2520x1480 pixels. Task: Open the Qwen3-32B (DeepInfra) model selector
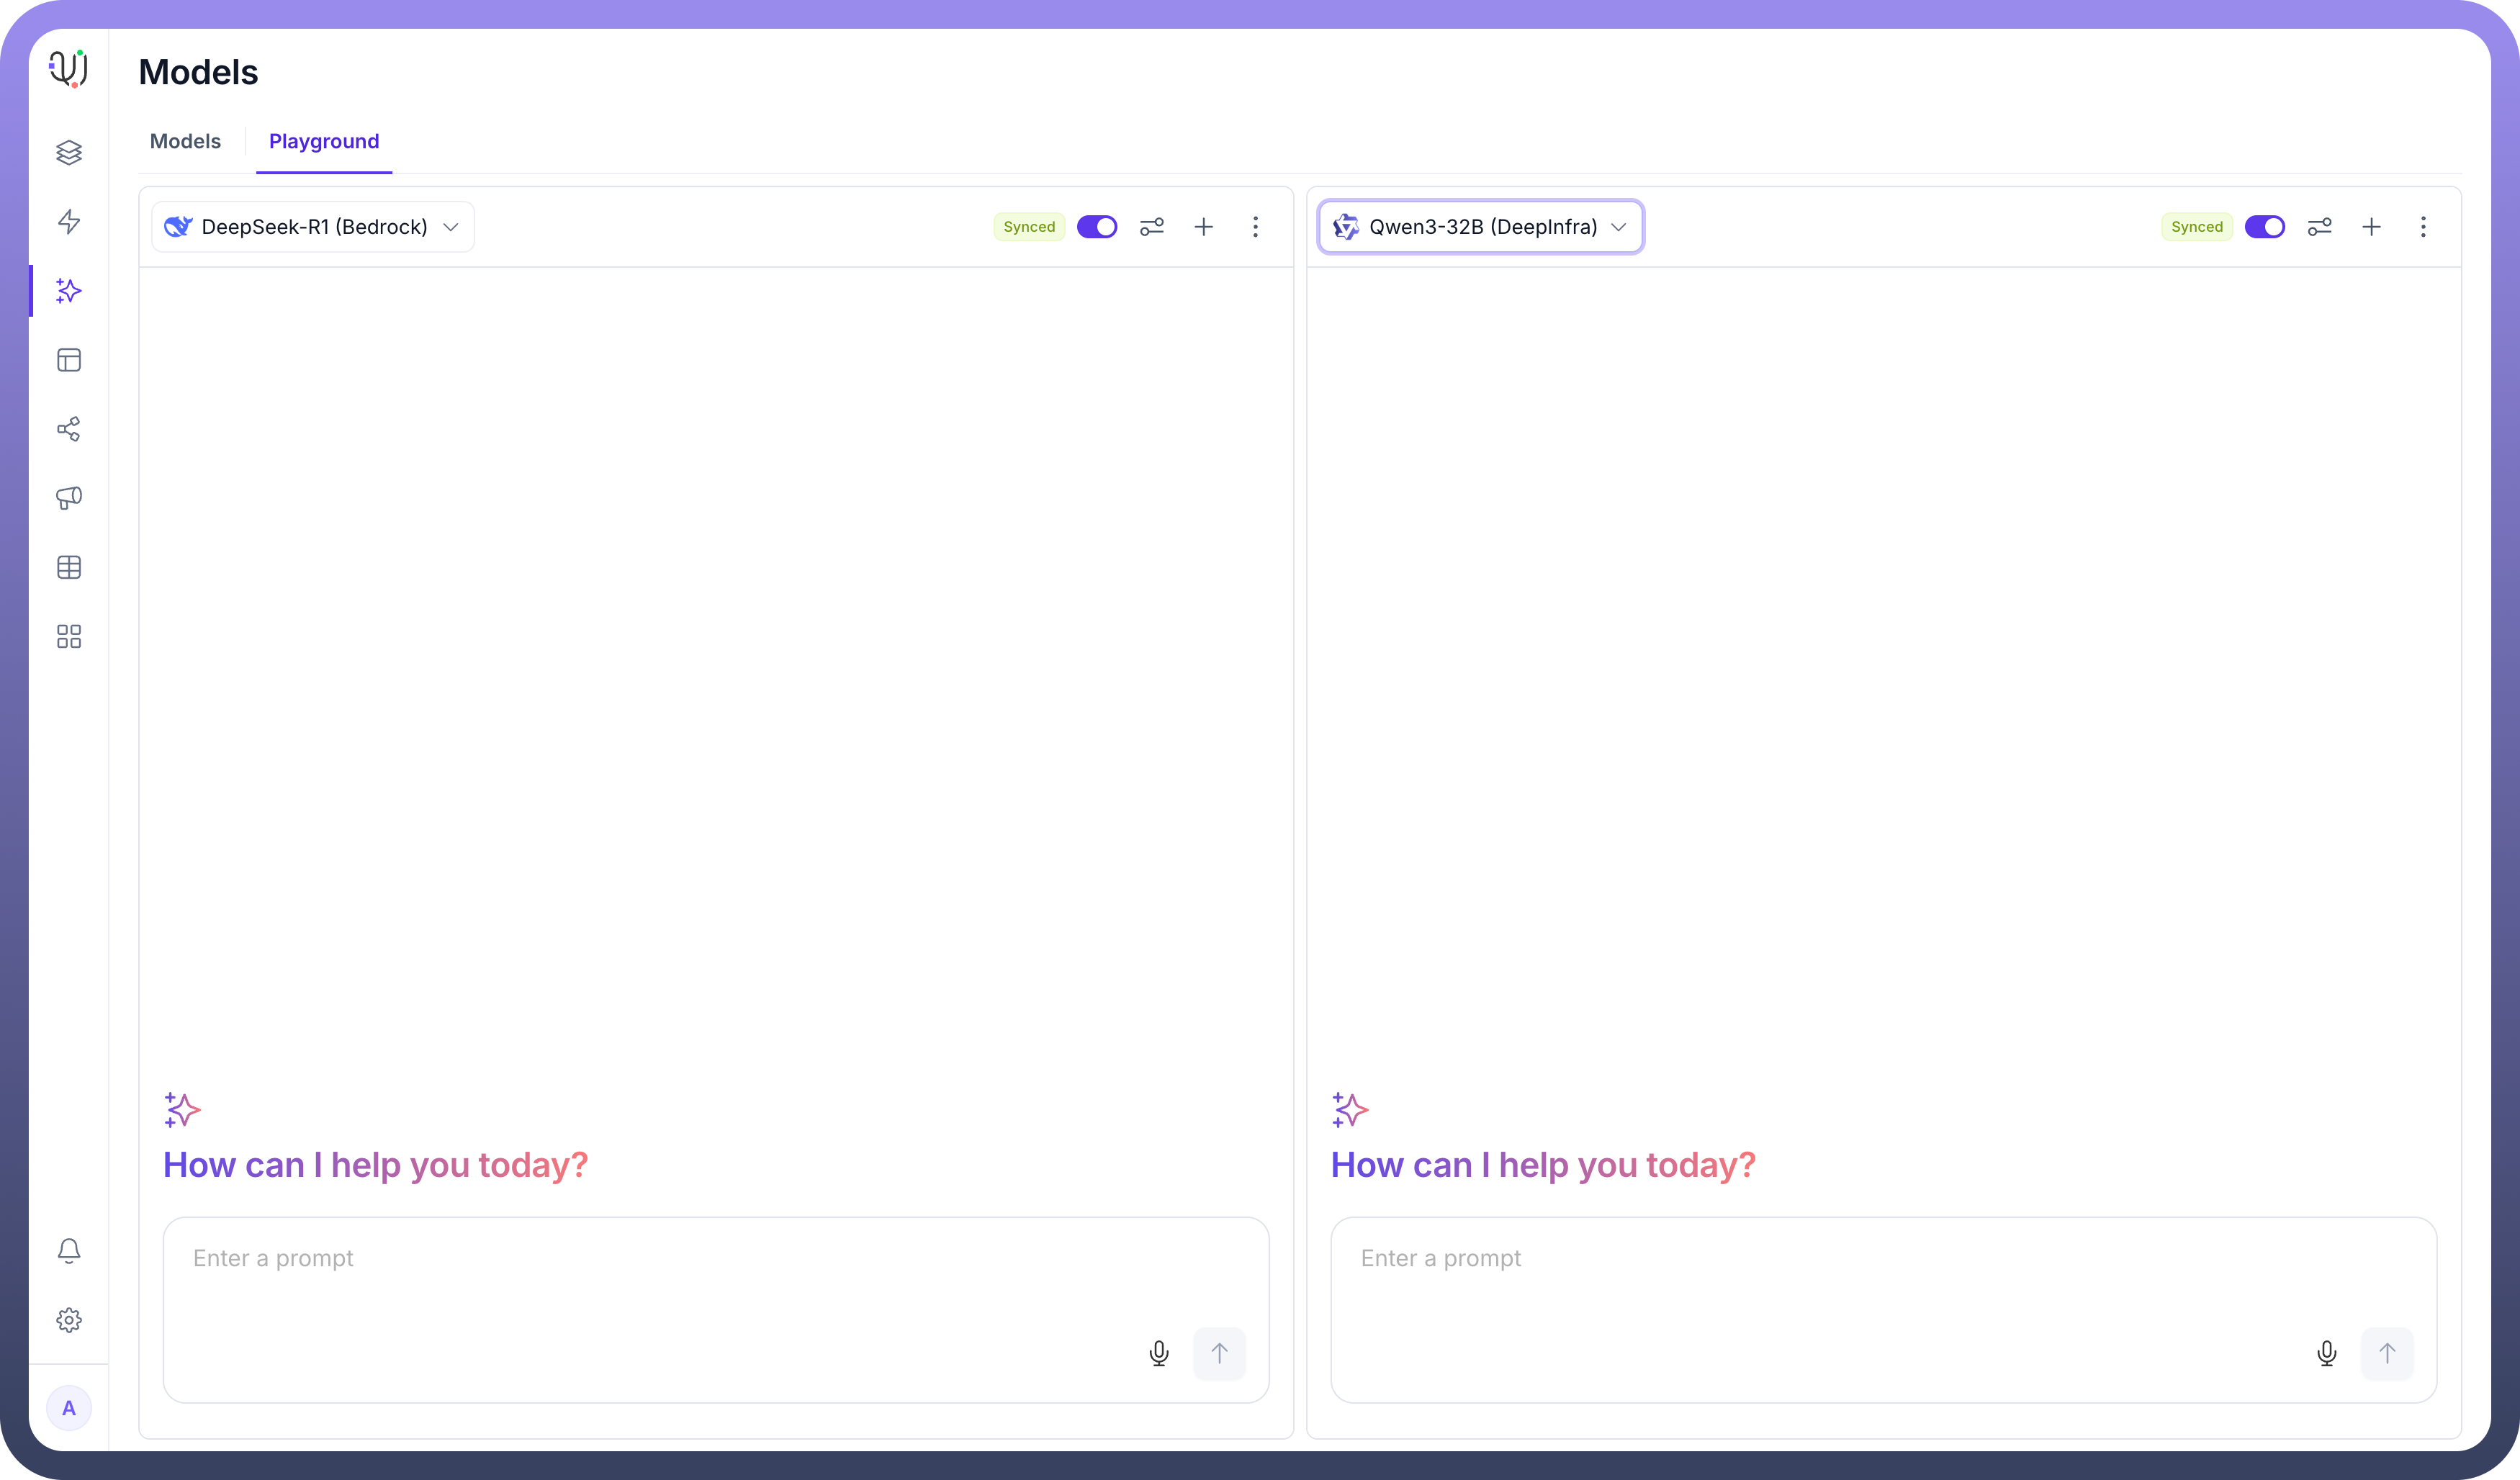point(1480,227)
